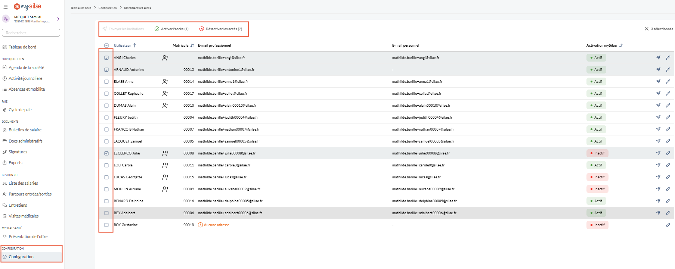Screen dimensions: 675x269
Task: Click user role icon beside BLASE Anna
Action: click(x=165, y=82)
